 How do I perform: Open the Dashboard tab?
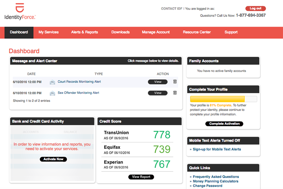pyautogui.click(x=19, y=32)
